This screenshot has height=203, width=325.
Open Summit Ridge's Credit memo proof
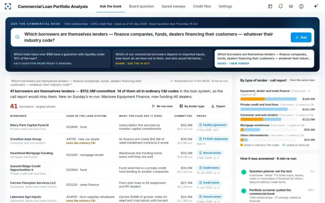pyautogui.click(x=209, y=168)
